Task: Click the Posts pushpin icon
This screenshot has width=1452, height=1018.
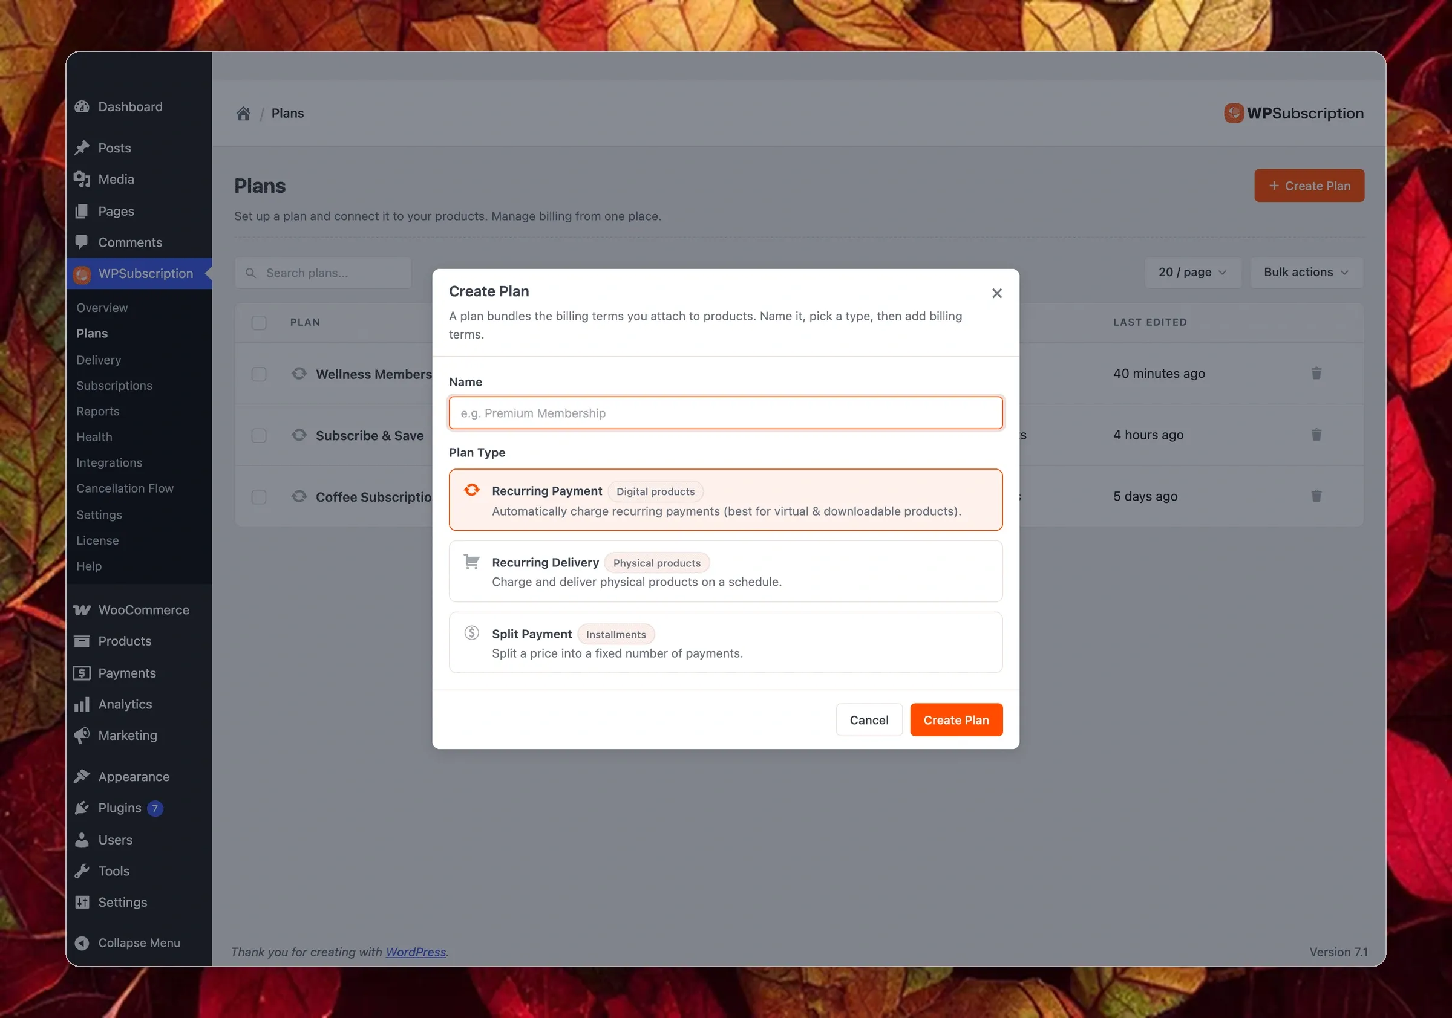Action: pyautogui.click(x=82, y=148)
